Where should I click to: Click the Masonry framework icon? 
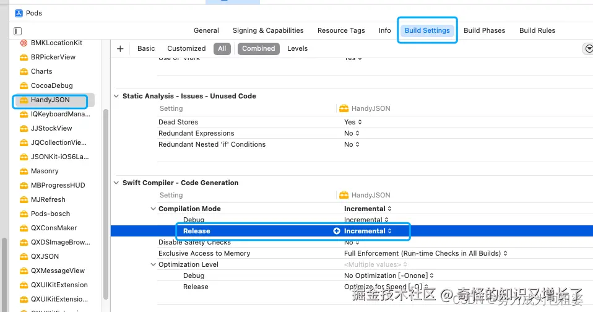(24, 171)
